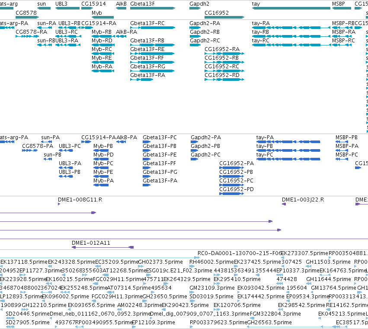Open the tay-RA transcript label

pos(261,23)
